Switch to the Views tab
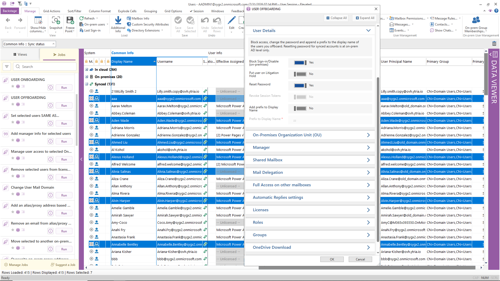 point(20,55)
